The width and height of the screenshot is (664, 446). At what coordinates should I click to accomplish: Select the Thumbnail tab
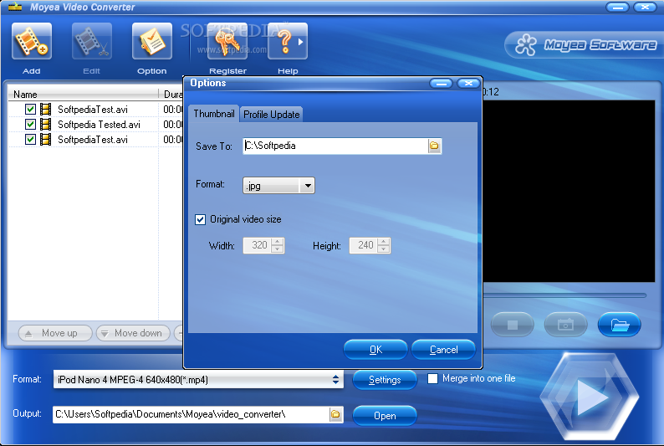[x=214, y=114]
